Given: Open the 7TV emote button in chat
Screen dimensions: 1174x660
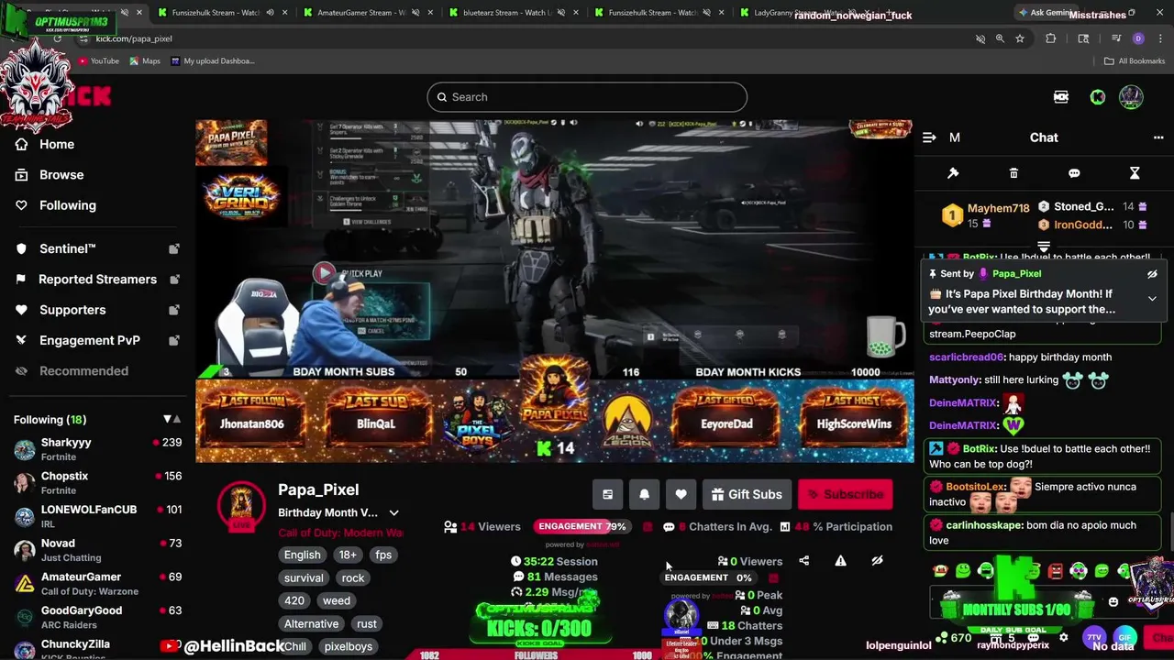Looking at the screenshot, I should point(1094,637).
